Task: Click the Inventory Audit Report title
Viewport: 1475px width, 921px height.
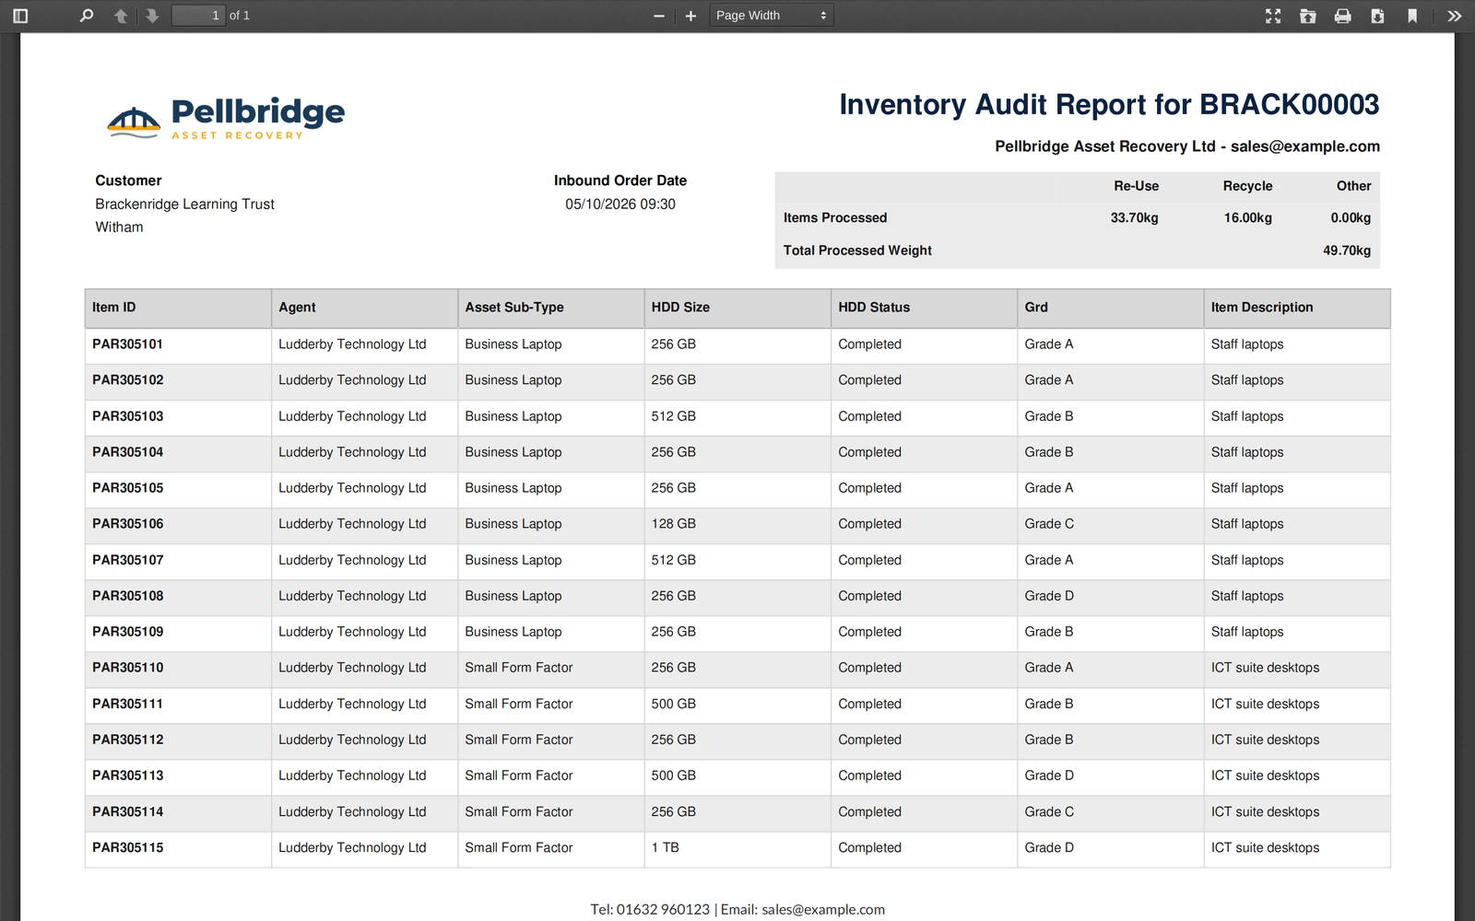Action: 1109,105
